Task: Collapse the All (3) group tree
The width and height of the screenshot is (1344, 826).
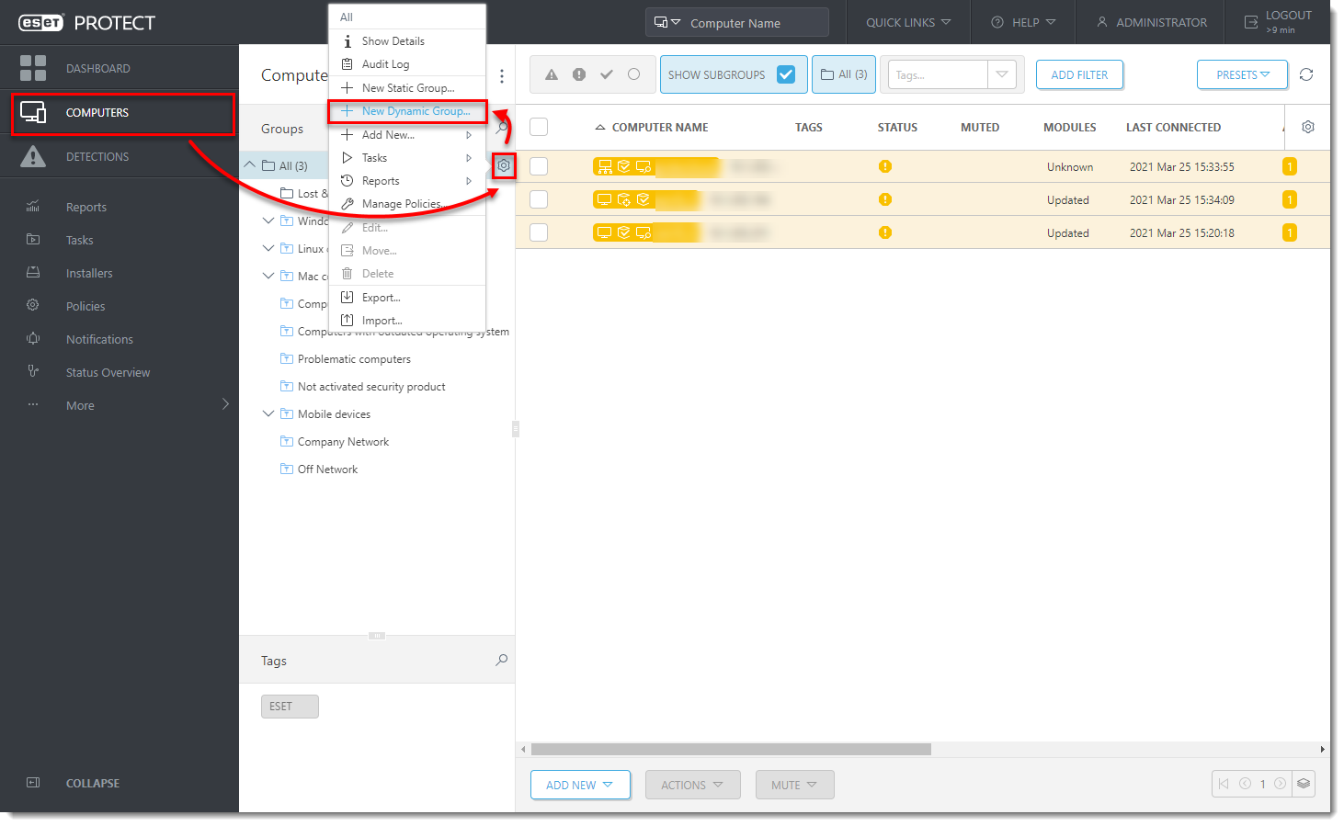Action: click(x=249, y=165)
